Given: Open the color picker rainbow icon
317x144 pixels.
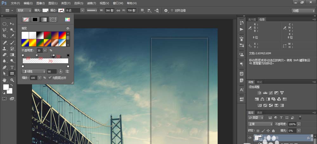Looking at the screenshot, I should click(67, 20).
